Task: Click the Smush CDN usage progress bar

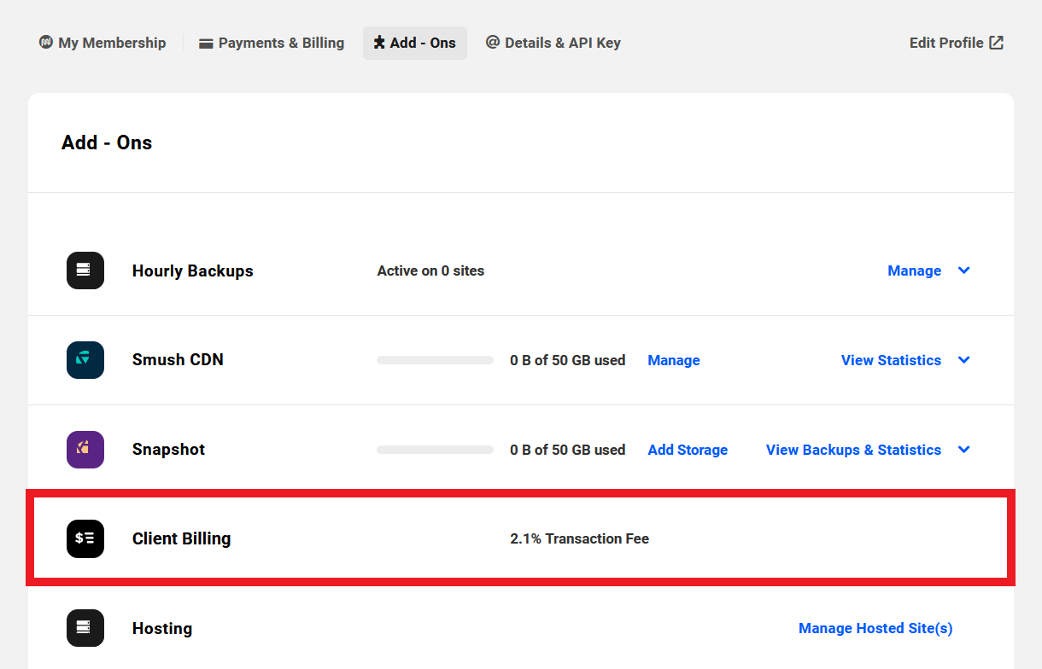Action: tap(435, 360)
